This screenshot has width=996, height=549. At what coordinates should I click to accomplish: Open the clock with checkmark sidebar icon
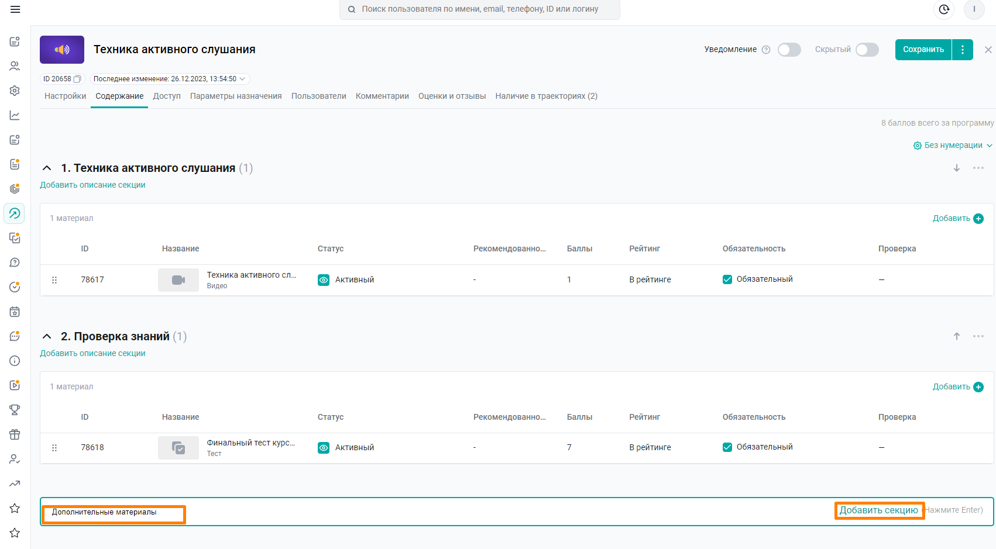tap(15, 287)
